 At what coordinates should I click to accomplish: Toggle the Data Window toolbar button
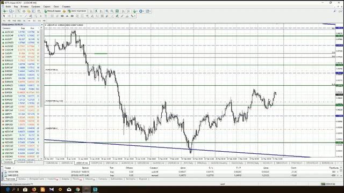24,11
